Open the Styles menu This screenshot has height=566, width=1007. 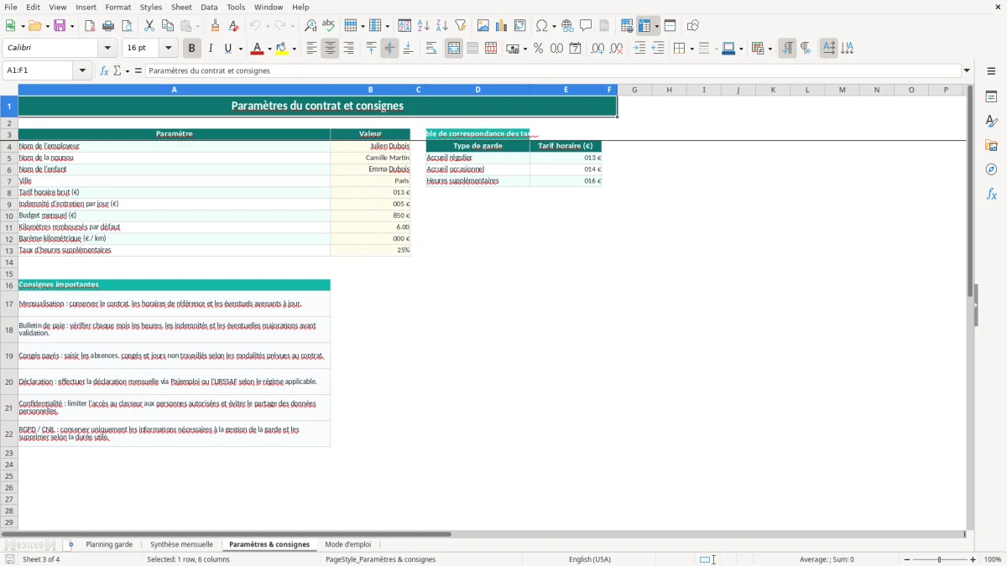(x=151, y=7)
